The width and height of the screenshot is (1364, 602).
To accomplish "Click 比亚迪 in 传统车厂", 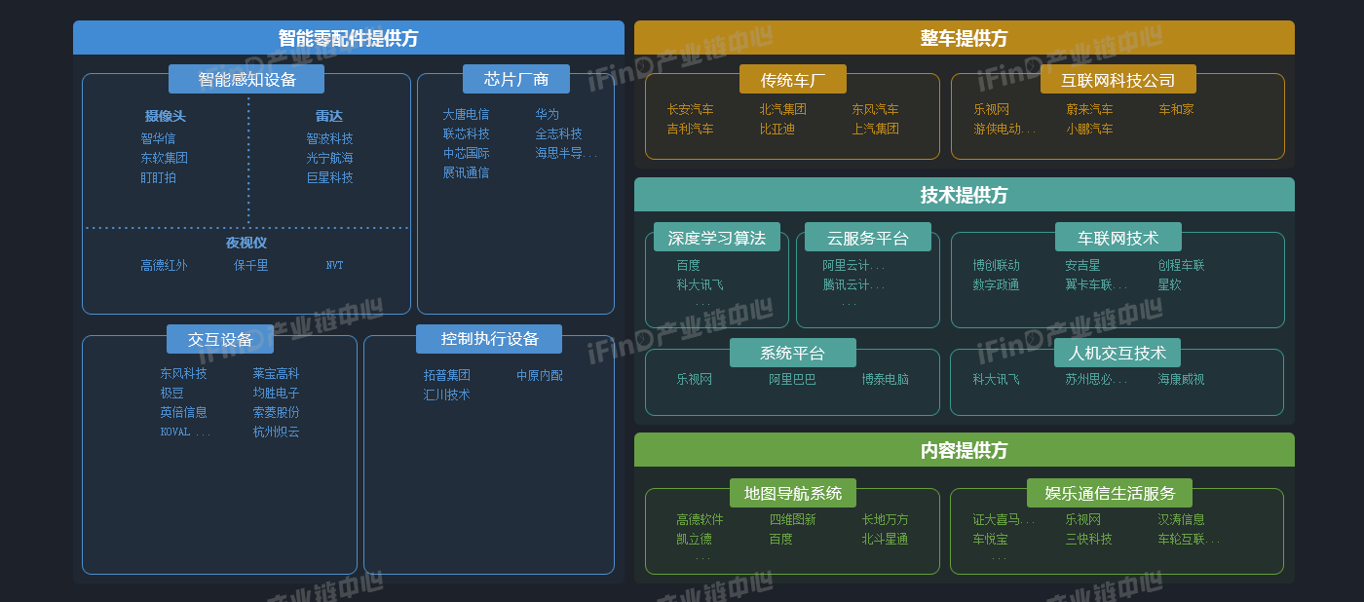I will pyautogui.click(x=777, y=129).
